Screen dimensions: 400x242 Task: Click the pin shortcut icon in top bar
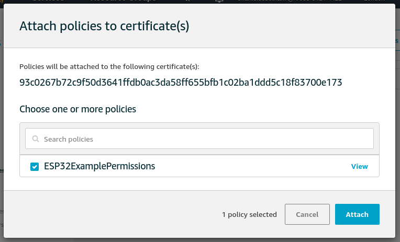coord(187,1)
